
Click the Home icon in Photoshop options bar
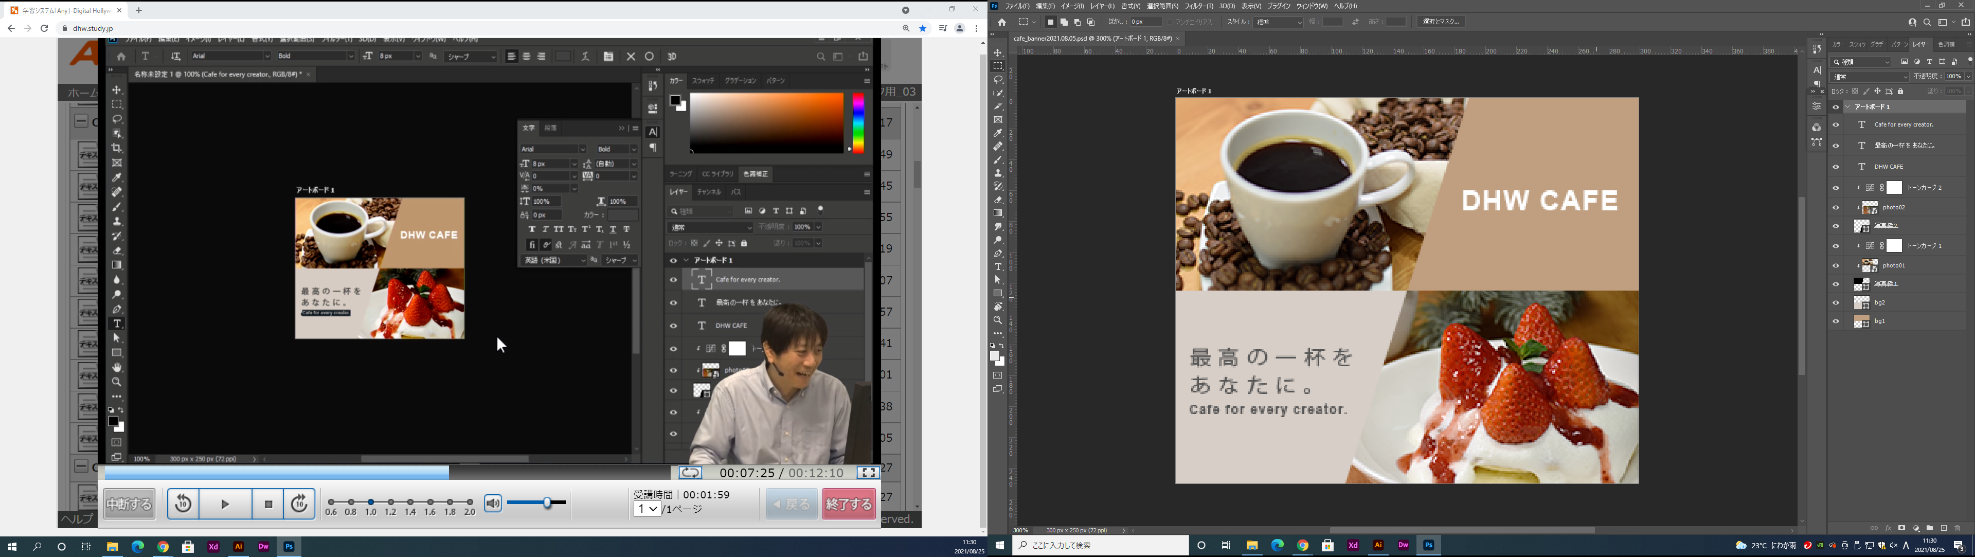pos(1001,22)
